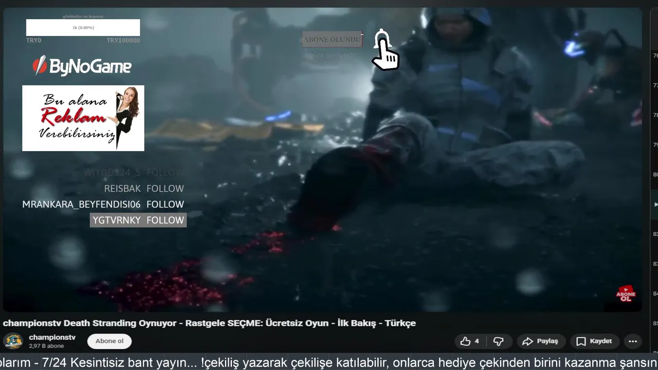Click the ABONE OLUNDU overlay label
The width and height of the screenshot is (658, 370).
coord(332,39)
